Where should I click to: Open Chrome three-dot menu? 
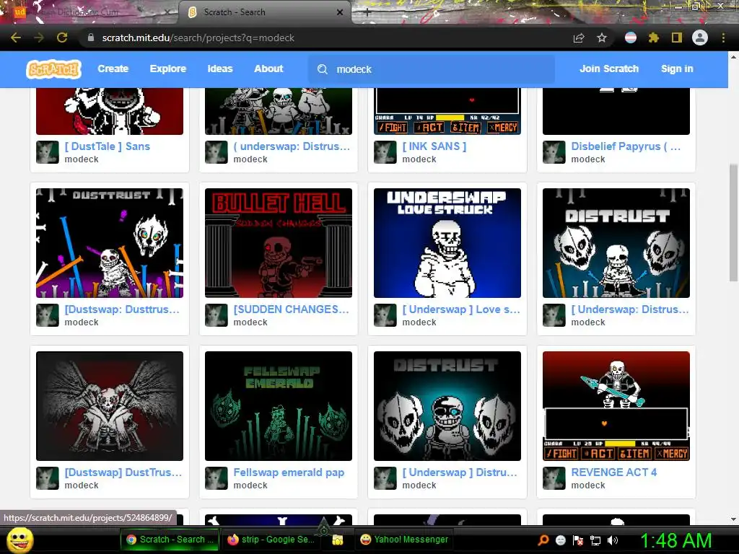tap(723, 38)
